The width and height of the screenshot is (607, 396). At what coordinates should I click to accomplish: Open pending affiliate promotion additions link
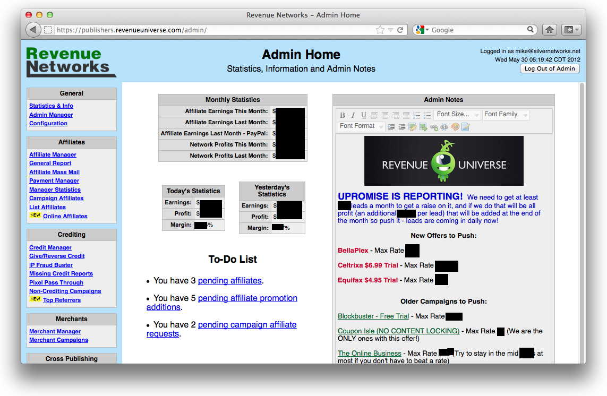pos(222,303)
